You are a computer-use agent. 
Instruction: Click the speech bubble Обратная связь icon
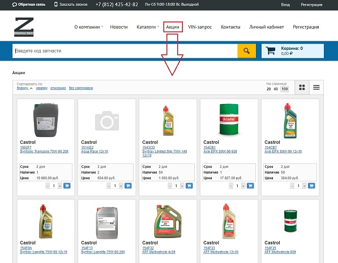(15, 5)
